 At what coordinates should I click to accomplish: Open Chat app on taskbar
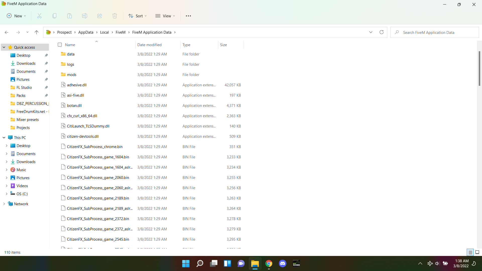[241, 263]
